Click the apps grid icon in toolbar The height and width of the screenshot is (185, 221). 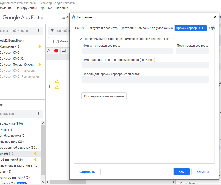pyautogui.click(x=63, y=17)
